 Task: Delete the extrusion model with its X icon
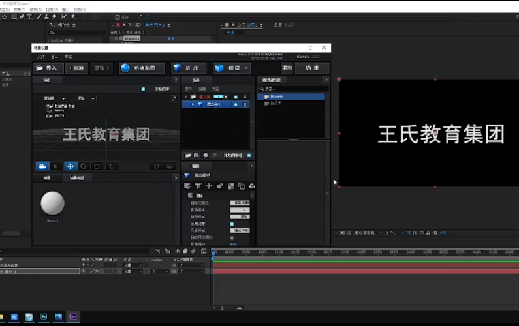click(245, 104)
